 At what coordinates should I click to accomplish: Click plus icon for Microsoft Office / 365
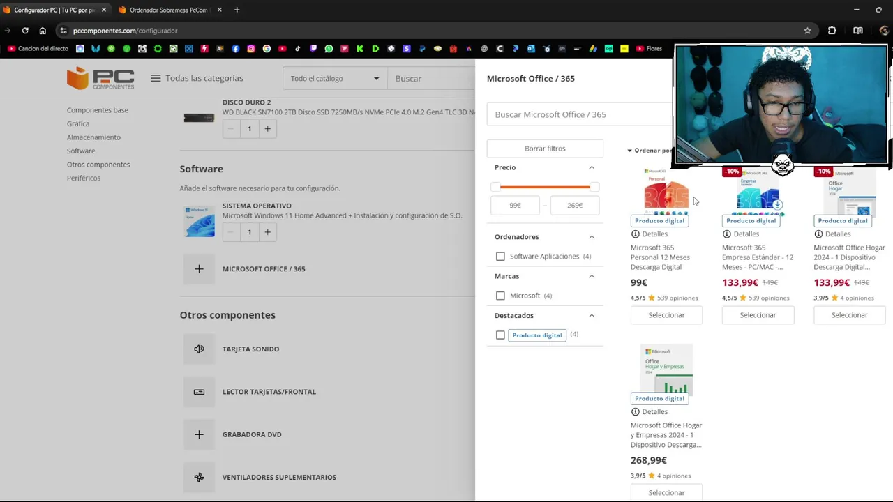(199, 269)
